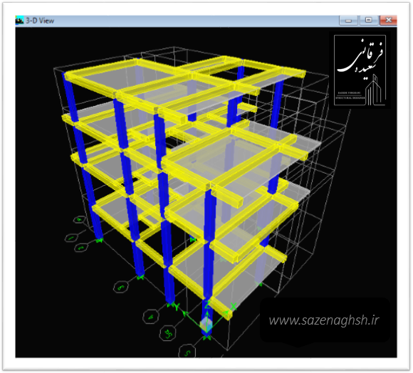Click the building silhouette icon in the logo
The height and width of the screenshot is (373, 413).
click(x=375, y=90)
